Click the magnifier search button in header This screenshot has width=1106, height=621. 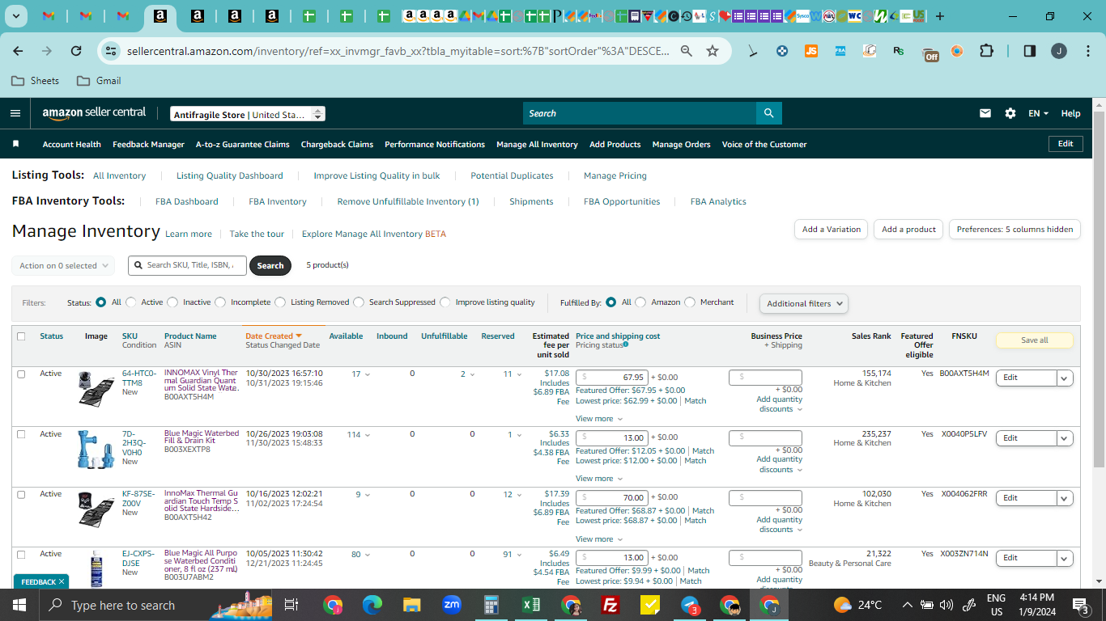point(768,113)
